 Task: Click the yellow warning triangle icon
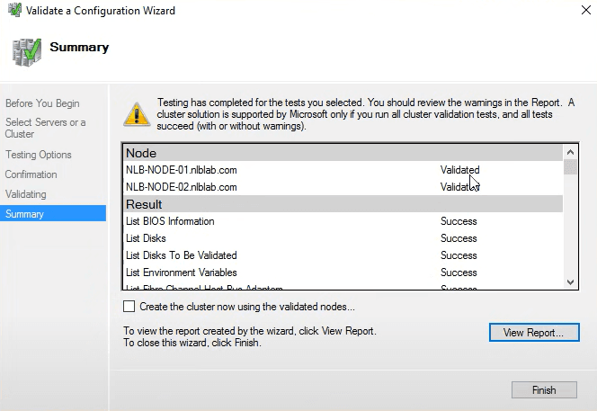click(137, 114)
